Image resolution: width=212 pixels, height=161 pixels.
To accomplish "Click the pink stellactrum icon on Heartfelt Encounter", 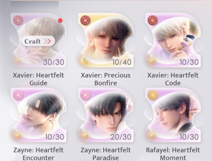I will [18, 95].
